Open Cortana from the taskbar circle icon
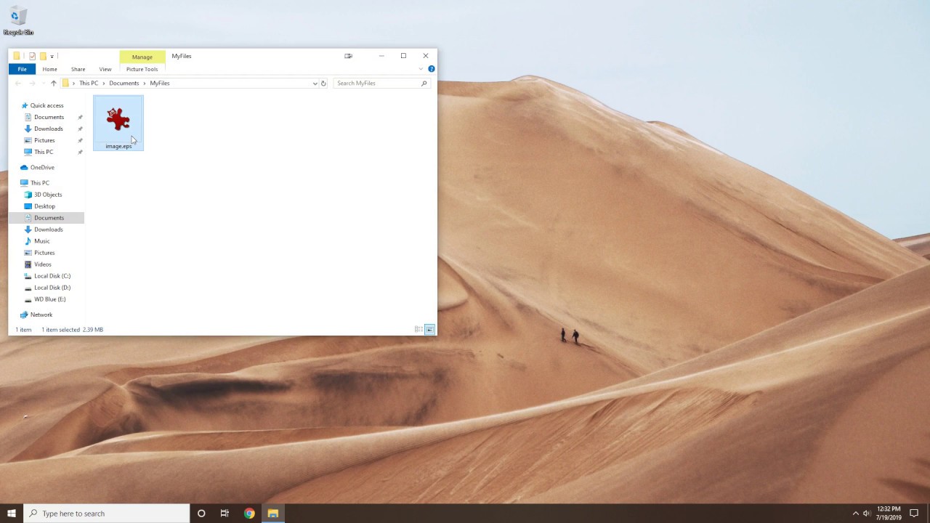Viewport: 930px width, 523px height. click(x=201, y=514)
